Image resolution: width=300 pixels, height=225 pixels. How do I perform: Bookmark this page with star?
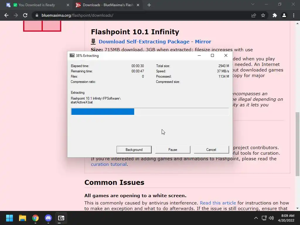[263, 15]
